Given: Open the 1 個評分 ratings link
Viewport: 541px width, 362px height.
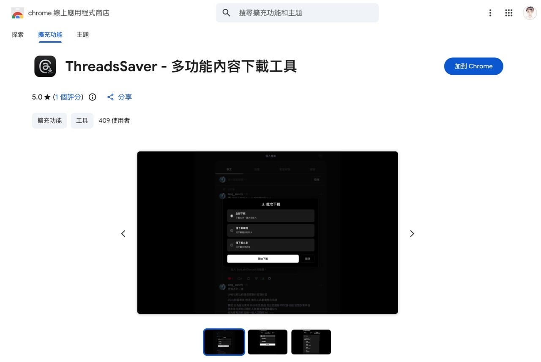Looking at the screenshot, I should coord(68,97).
